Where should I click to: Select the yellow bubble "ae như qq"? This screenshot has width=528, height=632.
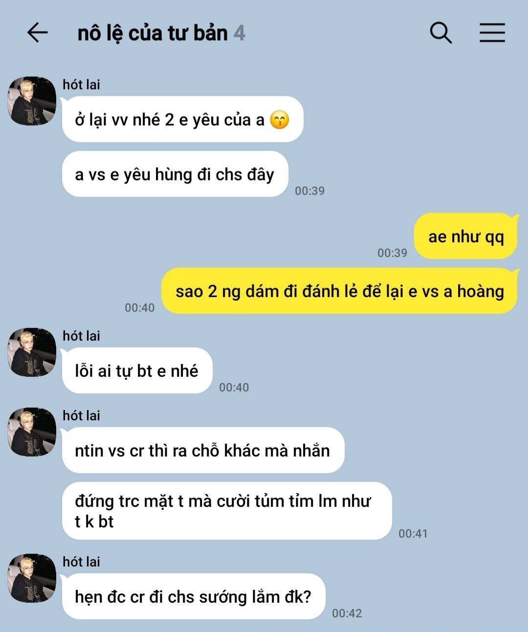click(466, 236)
